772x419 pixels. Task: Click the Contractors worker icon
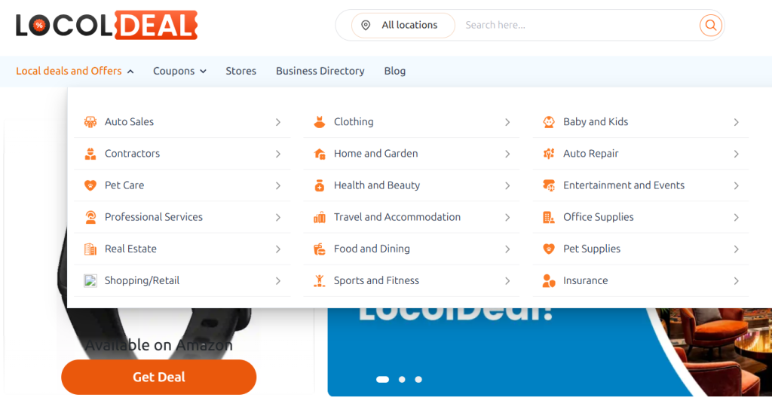click(x=90, y=154)
